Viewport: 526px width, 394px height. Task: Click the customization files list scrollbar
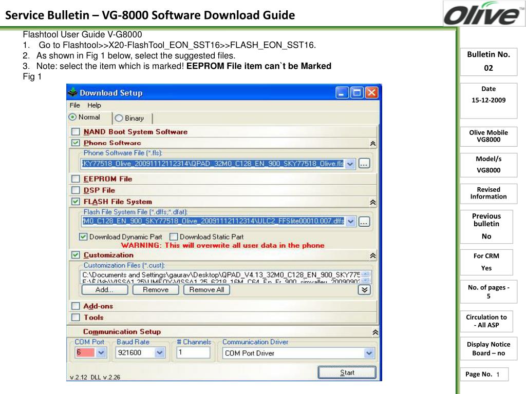[366, 277]
